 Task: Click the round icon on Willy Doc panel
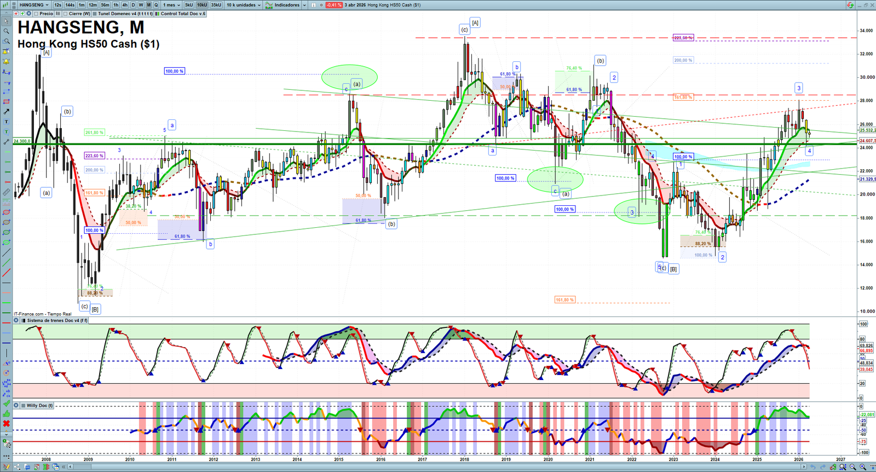16,406
